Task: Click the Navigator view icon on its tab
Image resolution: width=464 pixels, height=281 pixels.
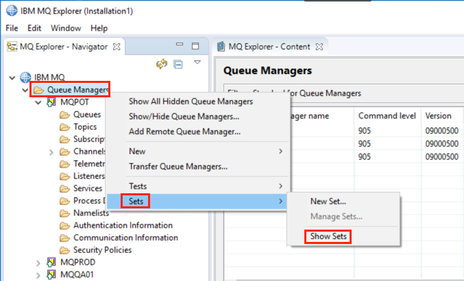Action: (12, 47)
